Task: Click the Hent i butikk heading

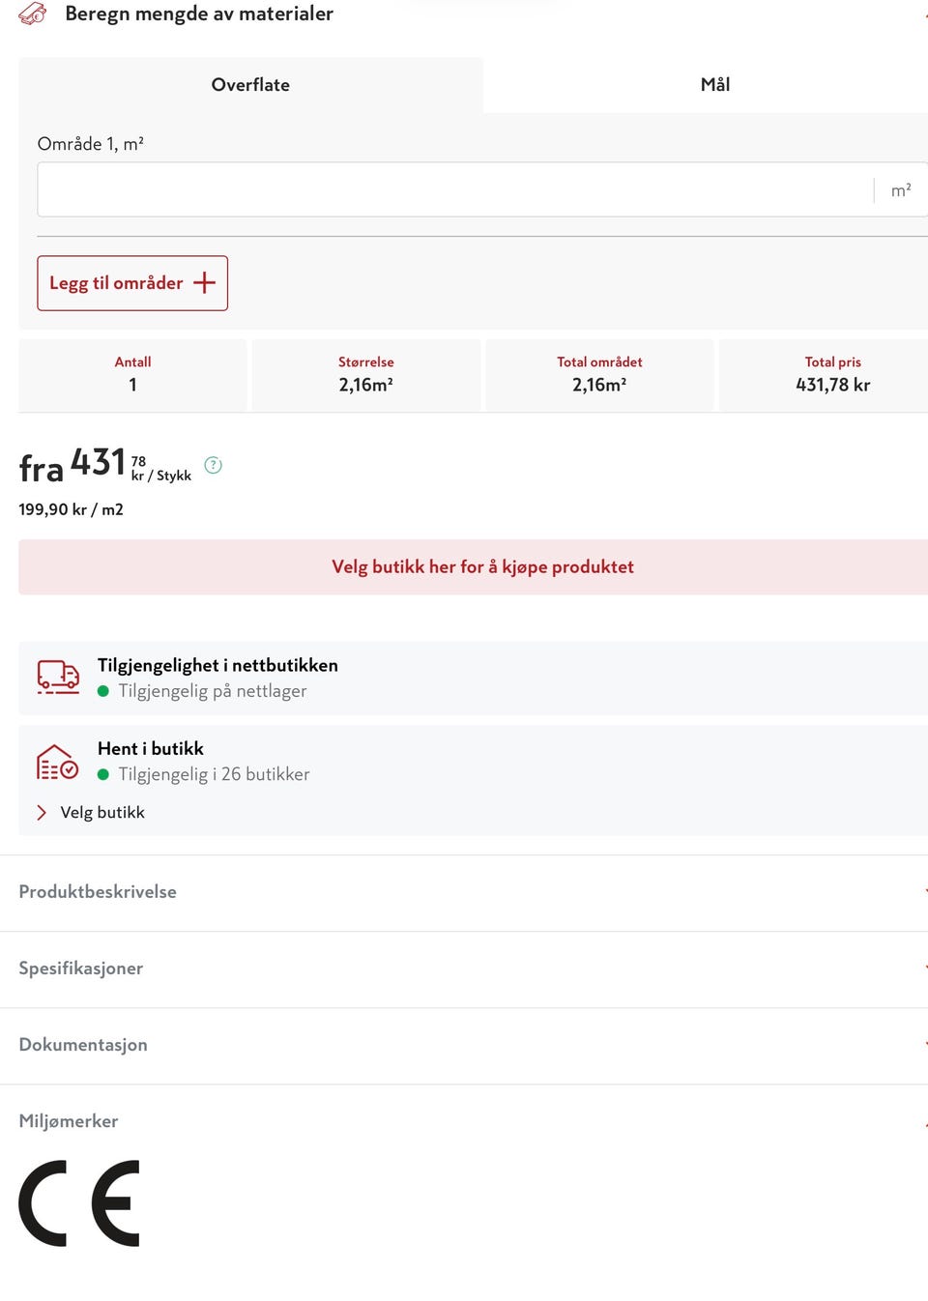Action: pyautogui.click(x=151, y=749)
